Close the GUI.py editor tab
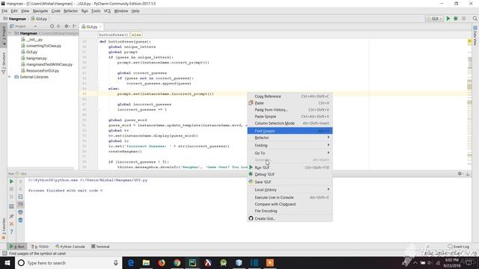The image size is (479, 269). point(100,27)
